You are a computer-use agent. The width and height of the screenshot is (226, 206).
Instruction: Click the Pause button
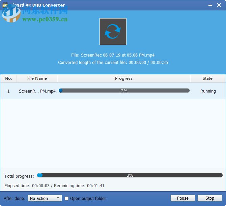point(182,198)
